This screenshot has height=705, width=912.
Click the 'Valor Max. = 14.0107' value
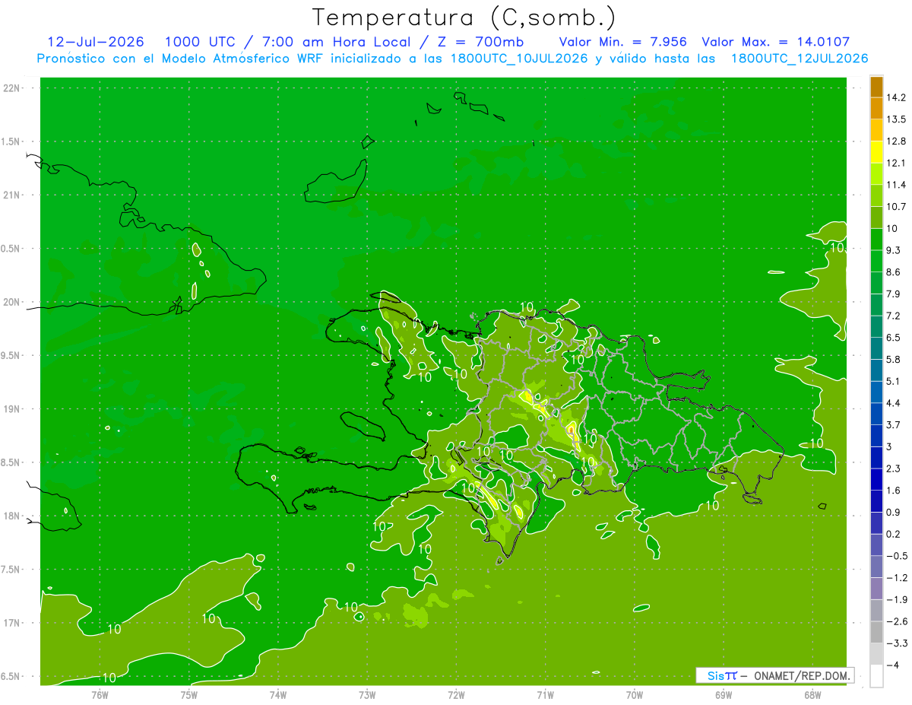[x=776, y=42]
